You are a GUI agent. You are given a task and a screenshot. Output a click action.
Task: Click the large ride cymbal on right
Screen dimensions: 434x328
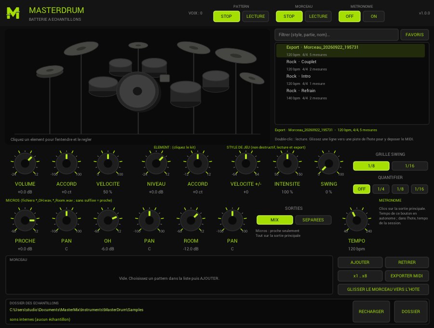click(x=236, y=55)
